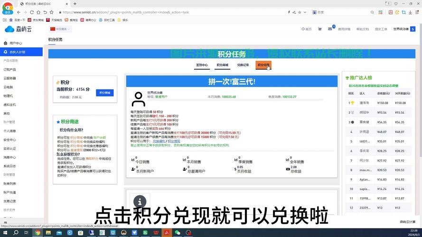Screen dimensions: 422x237
Task: Open Windows taskbar search
Action: tap(16, 233)
